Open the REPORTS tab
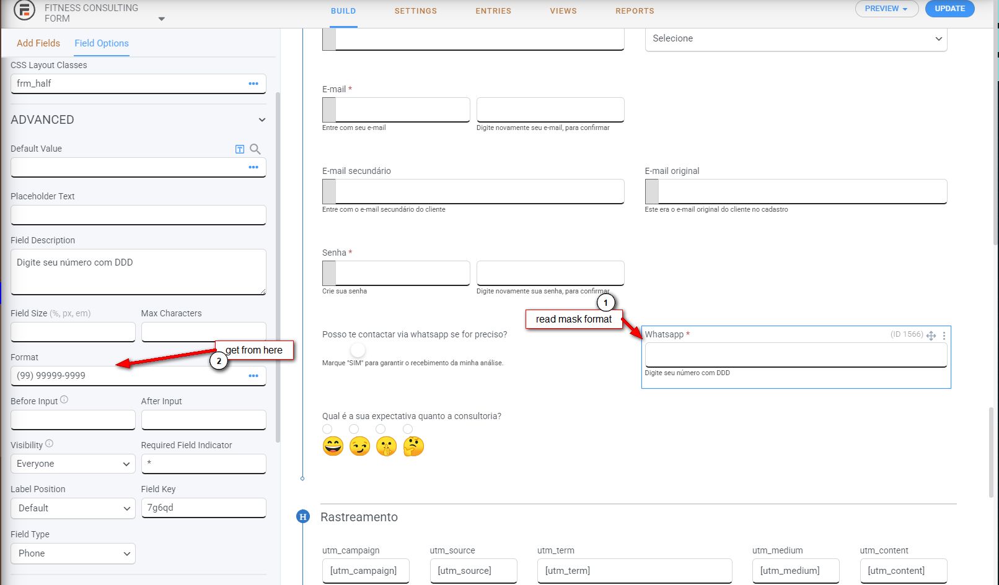The height and width of the screenshot is (585, 999). coord(635,11)
